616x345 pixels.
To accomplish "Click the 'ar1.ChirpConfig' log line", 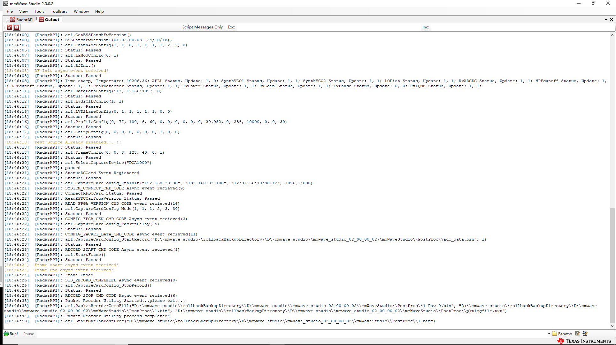I will pos(122,132).
